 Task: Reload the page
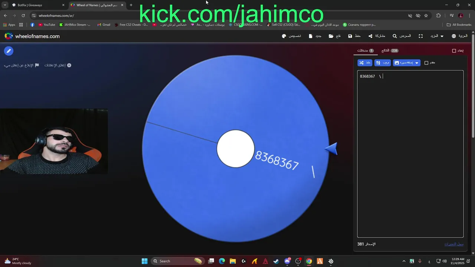23,16
